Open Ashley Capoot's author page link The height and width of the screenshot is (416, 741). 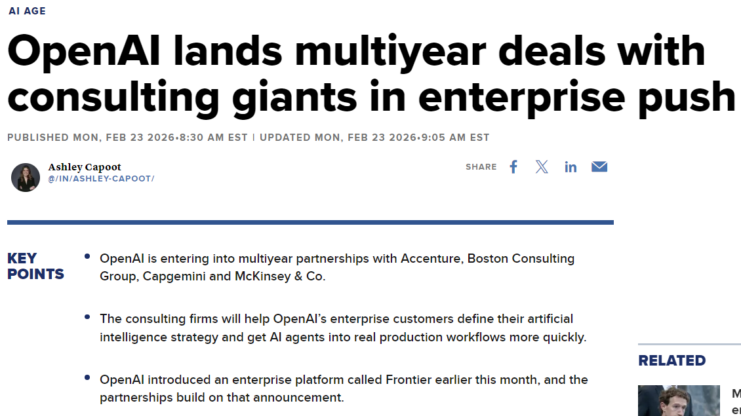point(85,167)
